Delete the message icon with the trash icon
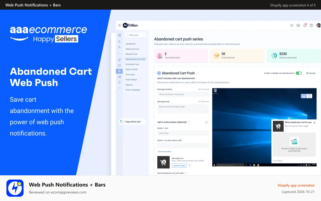This screenshot has height=201, width=321. coord(190,166)
